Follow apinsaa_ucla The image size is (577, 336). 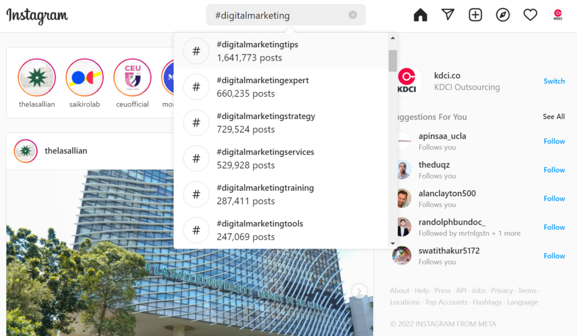click(x=554, y=142)
